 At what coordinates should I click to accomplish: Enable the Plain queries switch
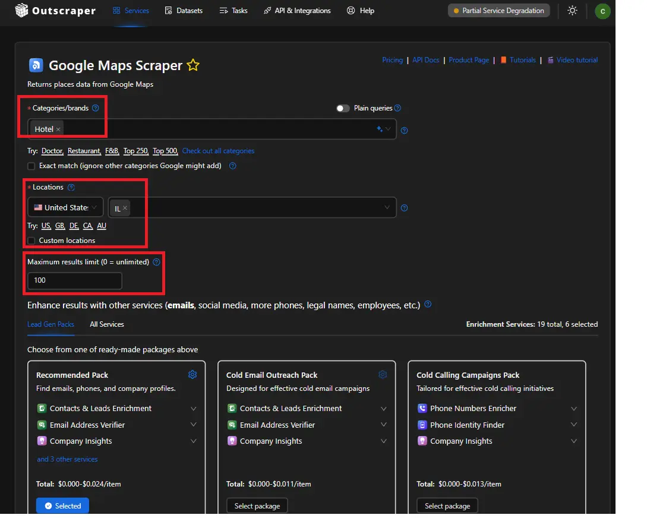[343, 108]
